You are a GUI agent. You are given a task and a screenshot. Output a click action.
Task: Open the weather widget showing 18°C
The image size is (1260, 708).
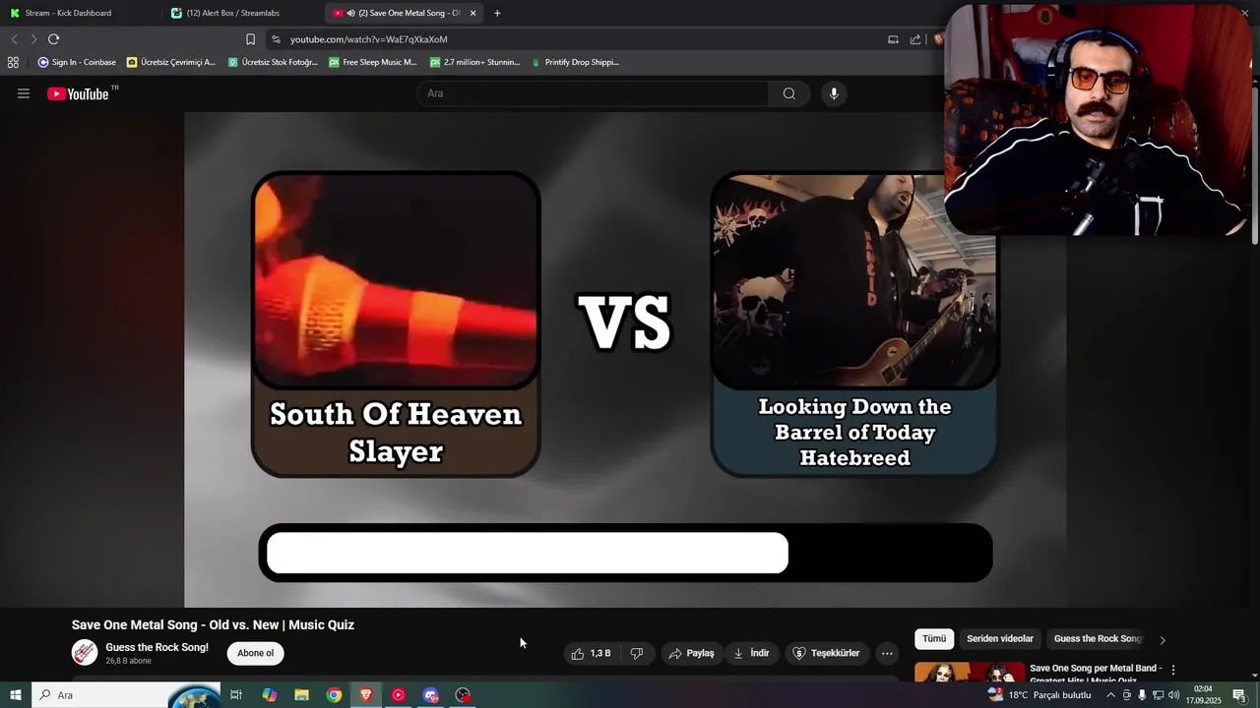coord(1039,695)
